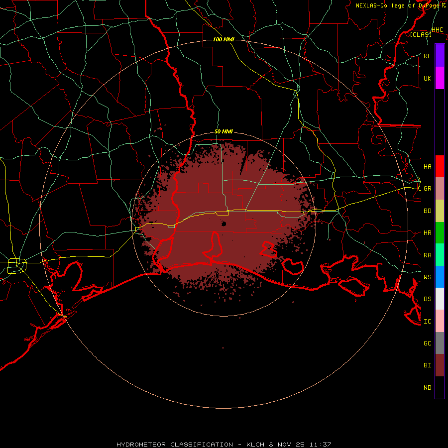
Task: Click the RF legend label
Action: [427, 56]
